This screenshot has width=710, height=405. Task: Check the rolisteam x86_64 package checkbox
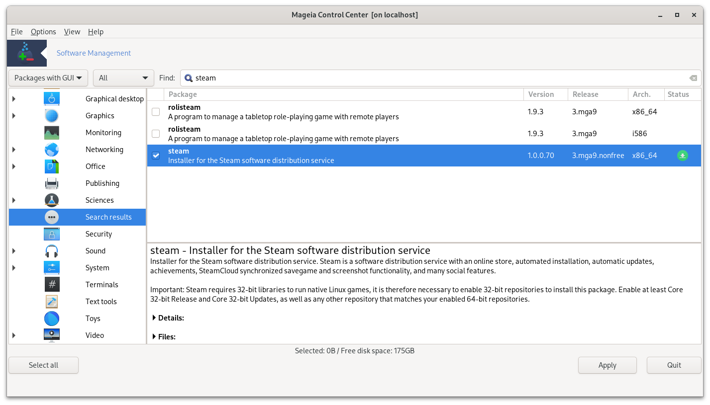156,112
